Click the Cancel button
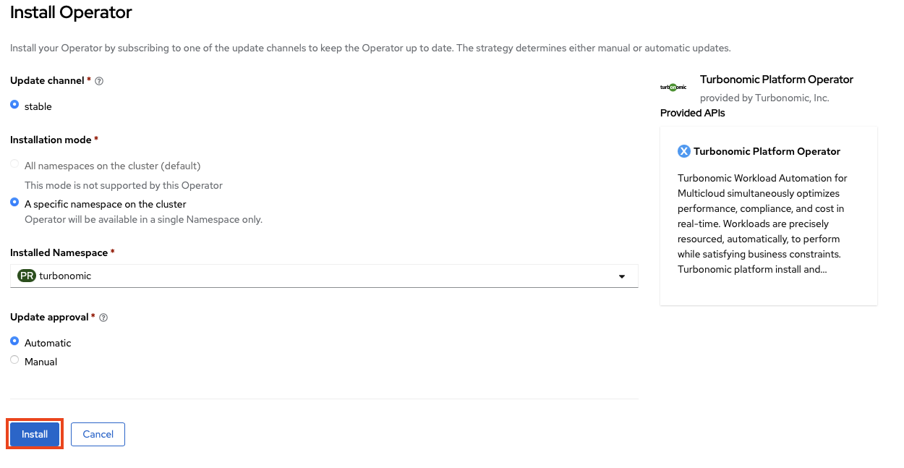The height and width of the screenshot is (468, 904). pyautogui.click(x=98, y=434)
